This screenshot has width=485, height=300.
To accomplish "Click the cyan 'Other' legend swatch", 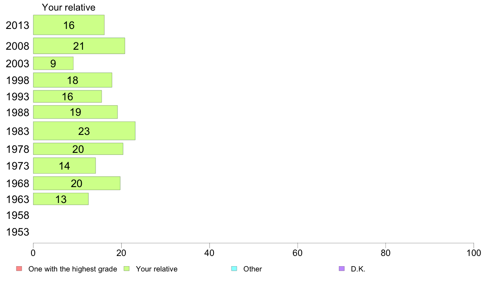I will 234,269.
